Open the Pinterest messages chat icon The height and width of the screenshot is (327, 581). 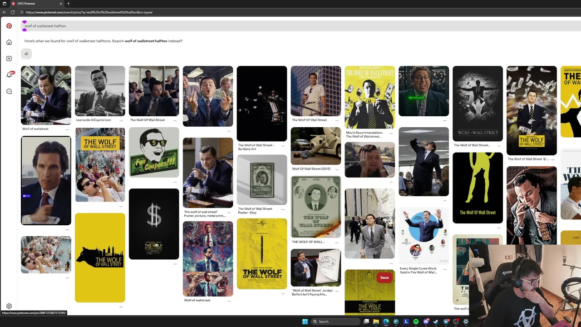click(9, 91)
